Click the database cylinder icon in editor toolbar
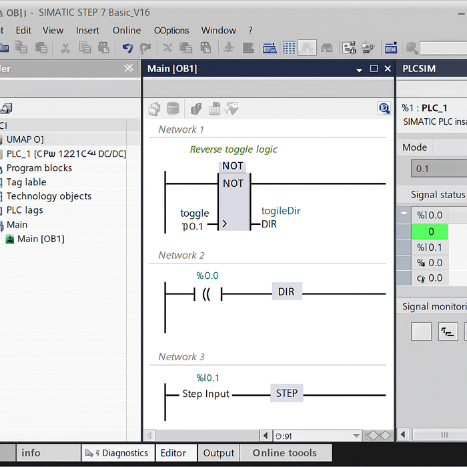This screenshot has height=467, width=467. [173, 108]
